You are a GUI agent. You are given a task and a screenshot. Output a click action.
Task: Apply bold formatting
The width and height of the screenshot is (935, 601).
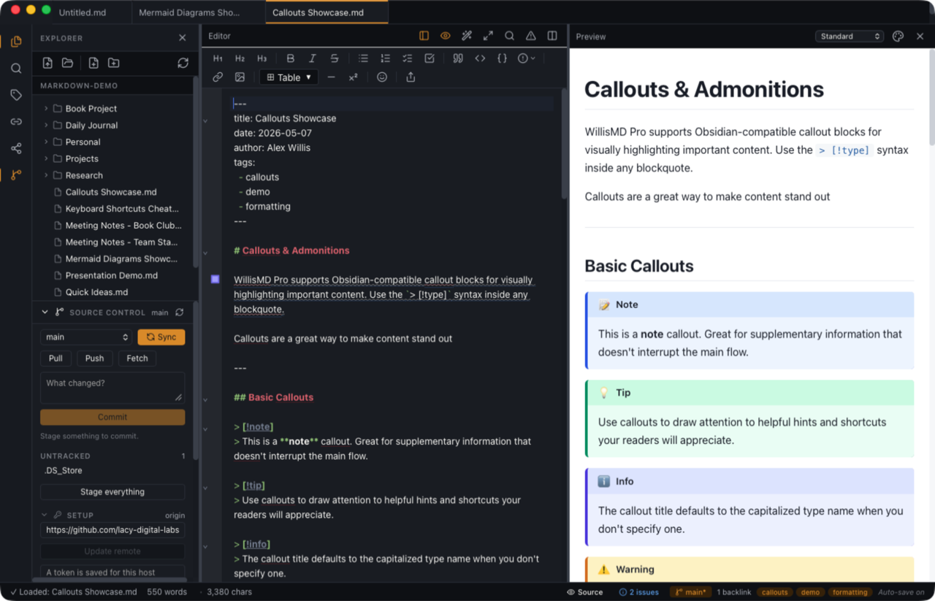pos(290,58)
